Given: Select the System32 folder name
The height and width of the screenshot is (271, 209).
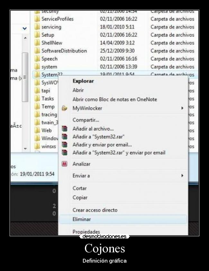Looking at the screenshot, I should 52,74.
